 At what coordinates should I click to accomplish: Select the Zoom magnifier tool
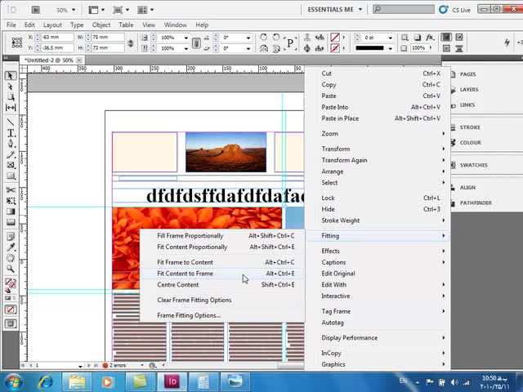pyautogui.click(x=11, y=269)
